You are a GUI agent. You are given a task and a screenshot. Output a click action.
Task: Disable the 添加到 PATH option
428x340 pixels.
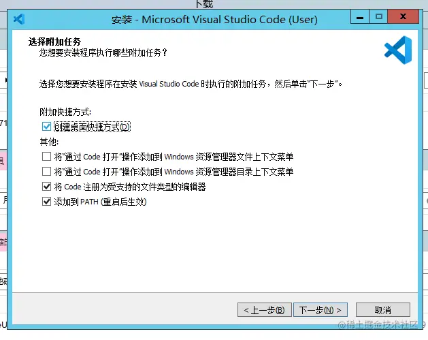click(x=46, y=202)
